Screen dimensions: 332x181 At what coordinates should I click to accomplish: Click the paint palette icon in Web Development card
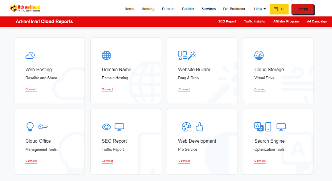(x=187, y=127)
